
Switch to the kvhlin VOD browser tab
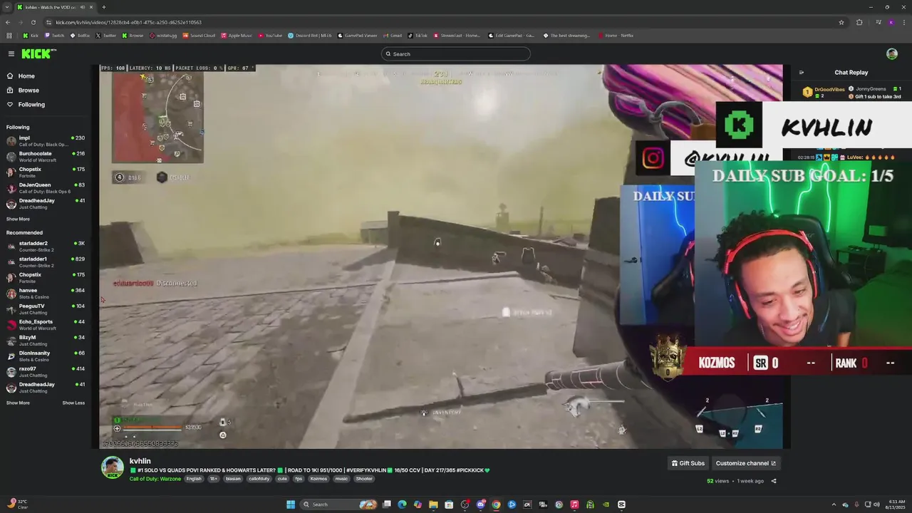pos(56,7)
